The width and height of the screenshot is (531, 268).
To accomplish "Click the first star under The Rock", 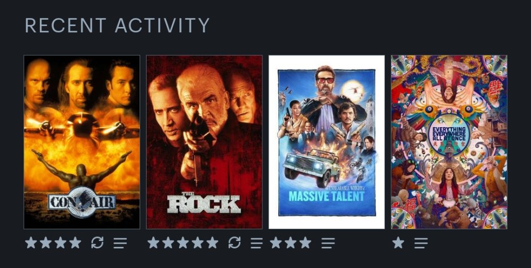I will click(153, 243).
